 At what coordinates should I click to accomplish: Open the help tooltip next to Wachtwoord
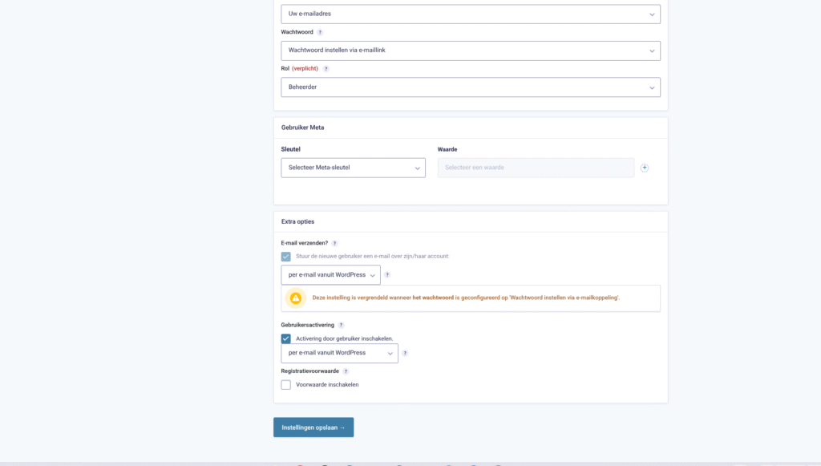click(x=321, y=32)
